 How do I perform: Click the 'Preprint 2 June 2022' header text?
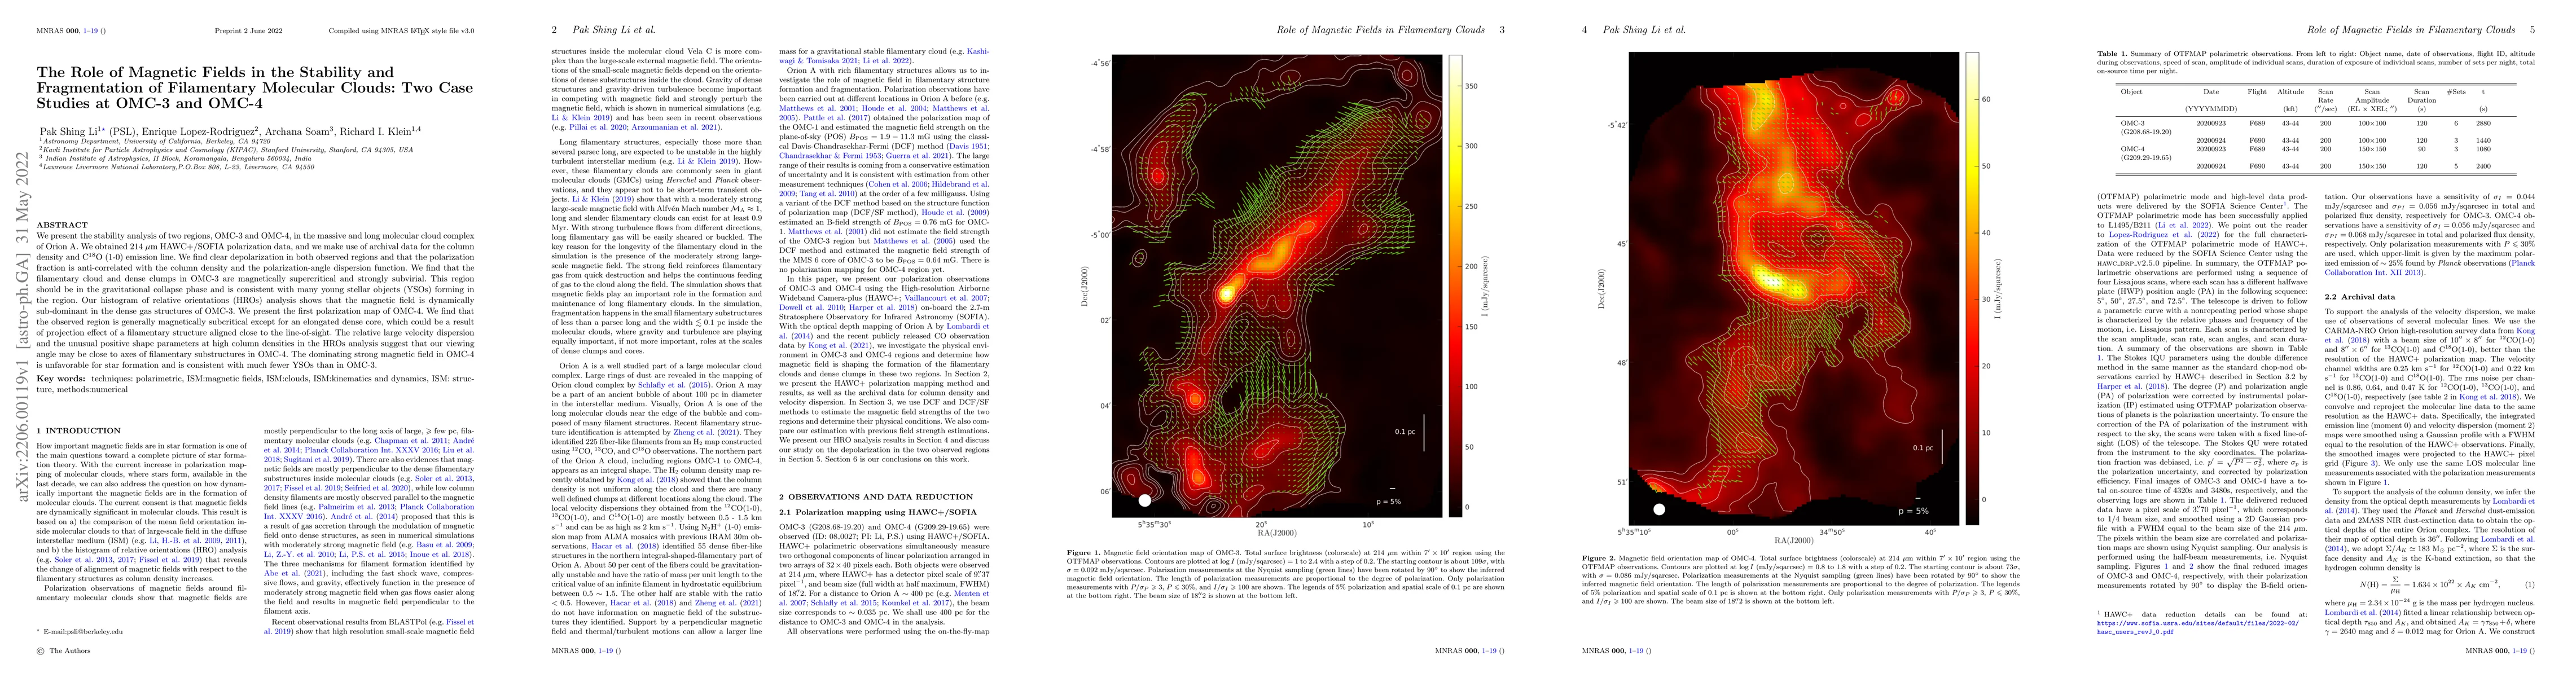tap(249, 31)
